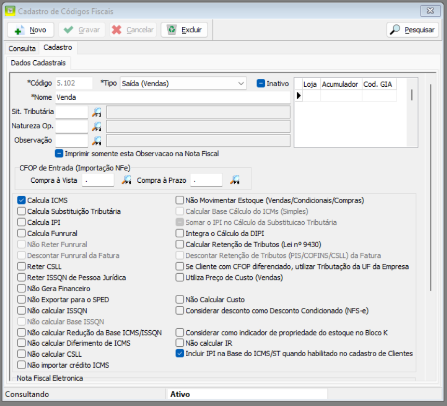Enable the Calcula IPI checkbox

point(21,222)
